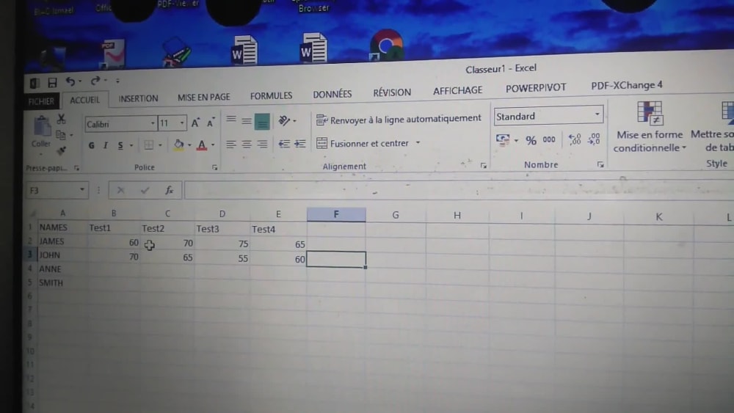The image size is (734, 413).
Task: Select top vertical align icon
Action: (x=231, y=120)
